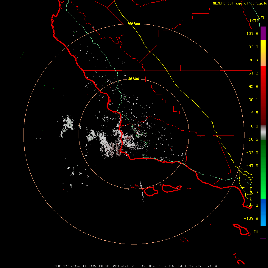The width and height of the screenshot is (268, 268).
Task: Click the purple segment of the color bar
Action: pyautogui.click(x=263, y=33)
